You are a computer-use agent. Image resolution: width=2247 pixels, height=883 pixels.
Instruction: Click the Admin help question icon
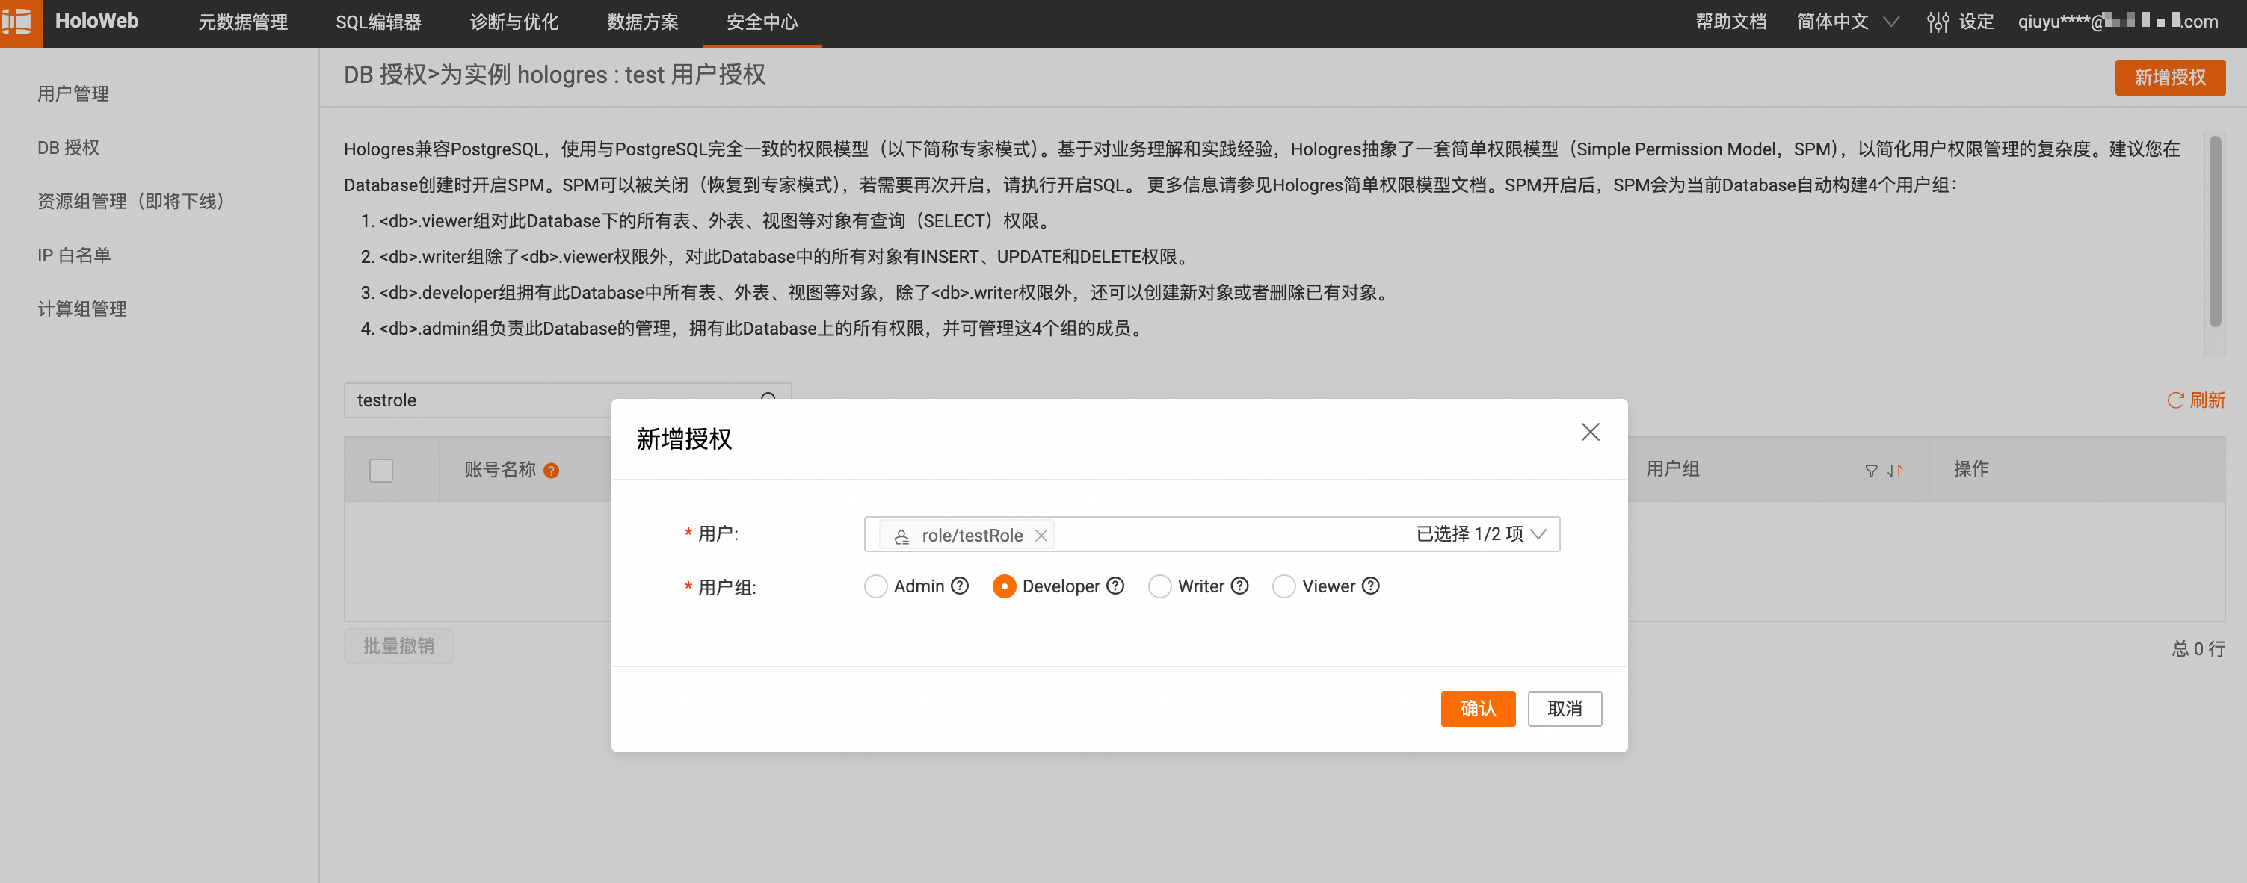[960, 586]
